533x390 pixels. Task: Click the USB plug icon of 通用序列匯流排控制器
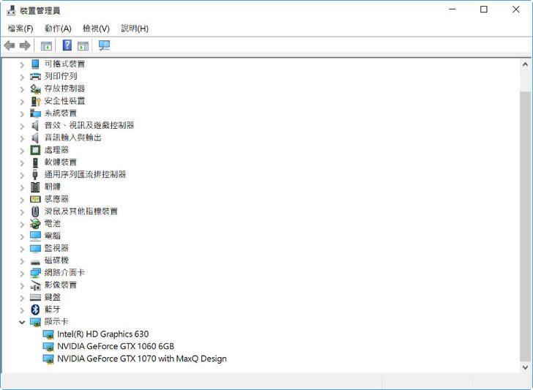35,175
